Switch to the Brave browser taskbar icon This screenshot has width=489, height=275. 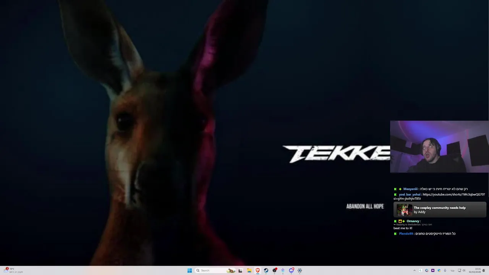[x=257, y=270]
